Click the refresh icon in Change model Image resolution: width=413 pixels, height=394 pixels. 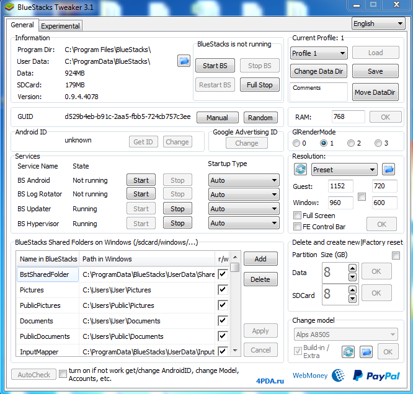tap(349, 352)
